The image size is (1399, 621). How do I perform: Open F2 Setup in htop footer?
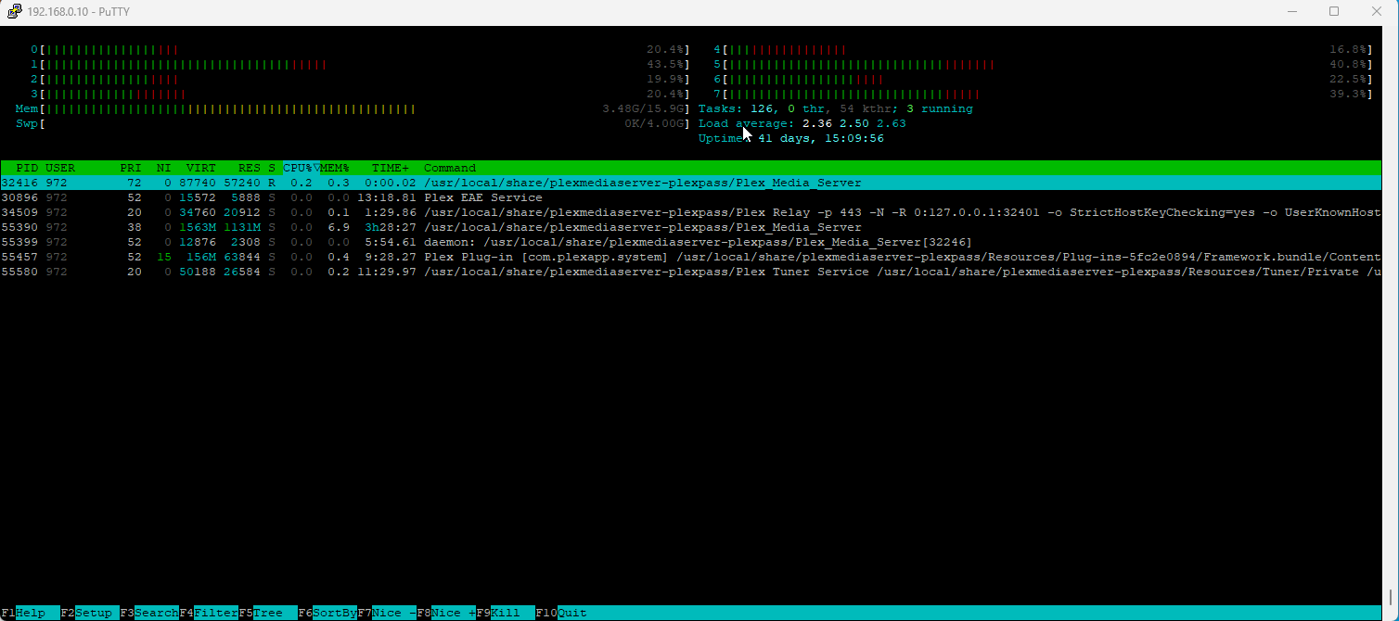(90, 613)
